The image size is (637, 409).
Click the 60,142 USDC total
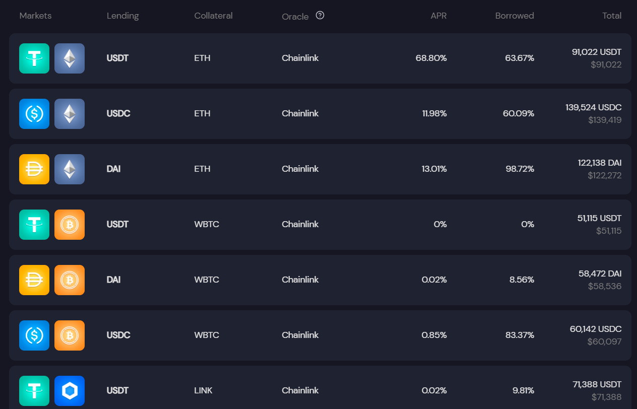pyautogui.click(x=596, y=329)
